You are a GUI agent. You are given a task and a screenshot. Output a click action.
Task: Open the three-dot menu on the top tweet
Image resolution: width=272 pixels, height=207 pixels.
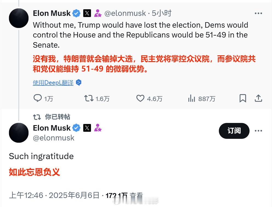[258, 13]
